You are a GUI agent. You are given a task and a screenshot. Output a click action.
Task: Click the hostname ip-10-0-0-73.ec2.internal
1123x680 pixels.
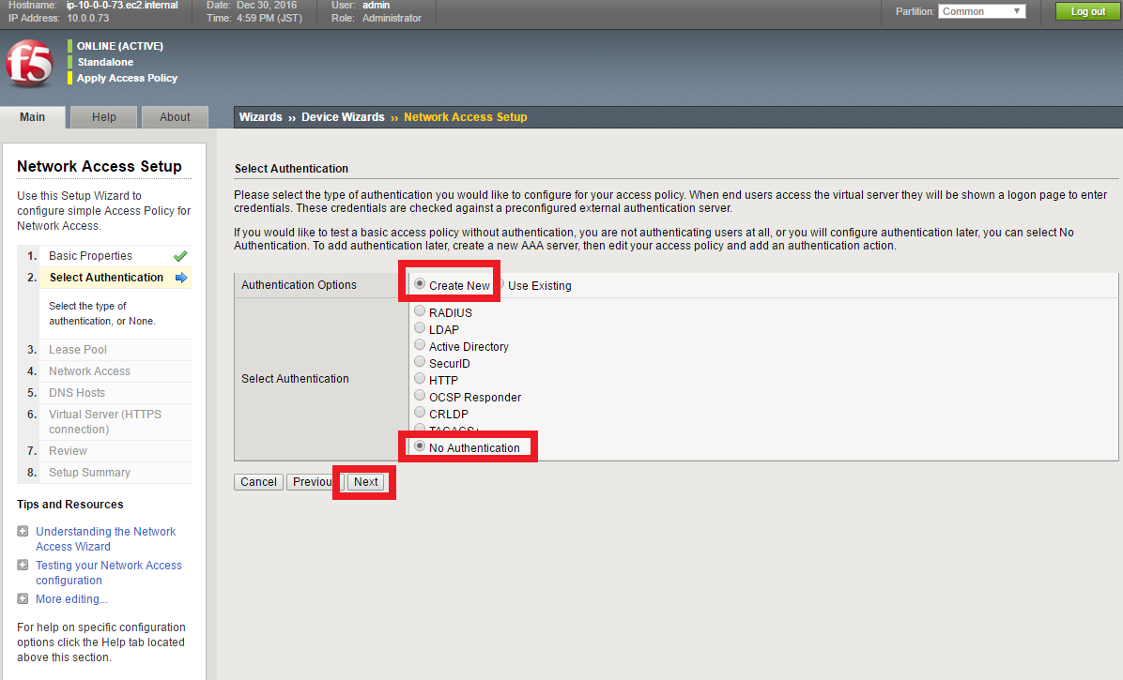(x=122, y=5)
